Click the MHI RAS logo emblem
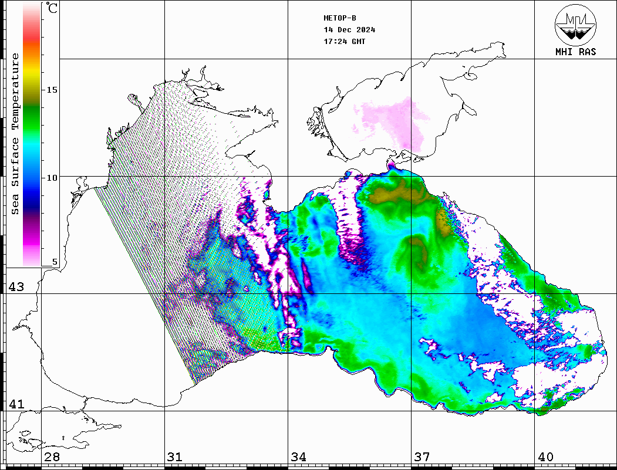The image size is (617, 470). [575, 25]
